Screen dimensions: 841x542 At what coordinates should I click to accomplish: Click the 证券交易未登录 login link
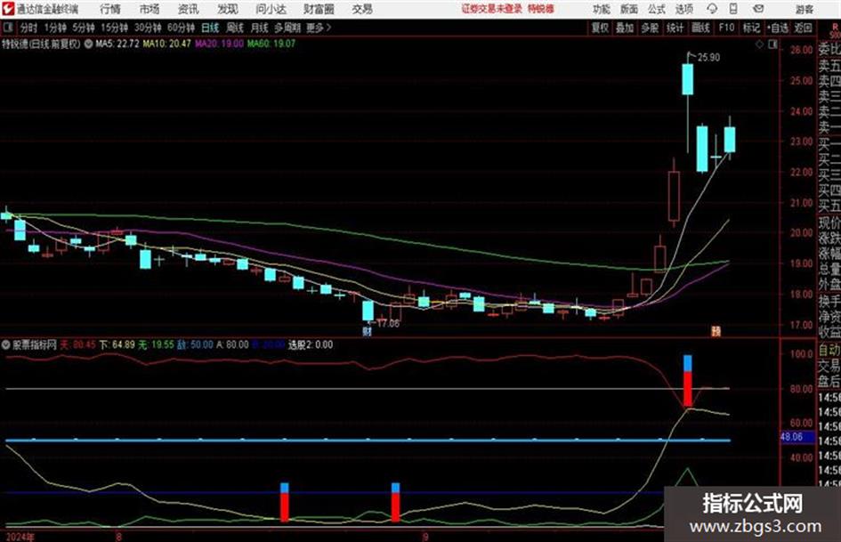492,9
